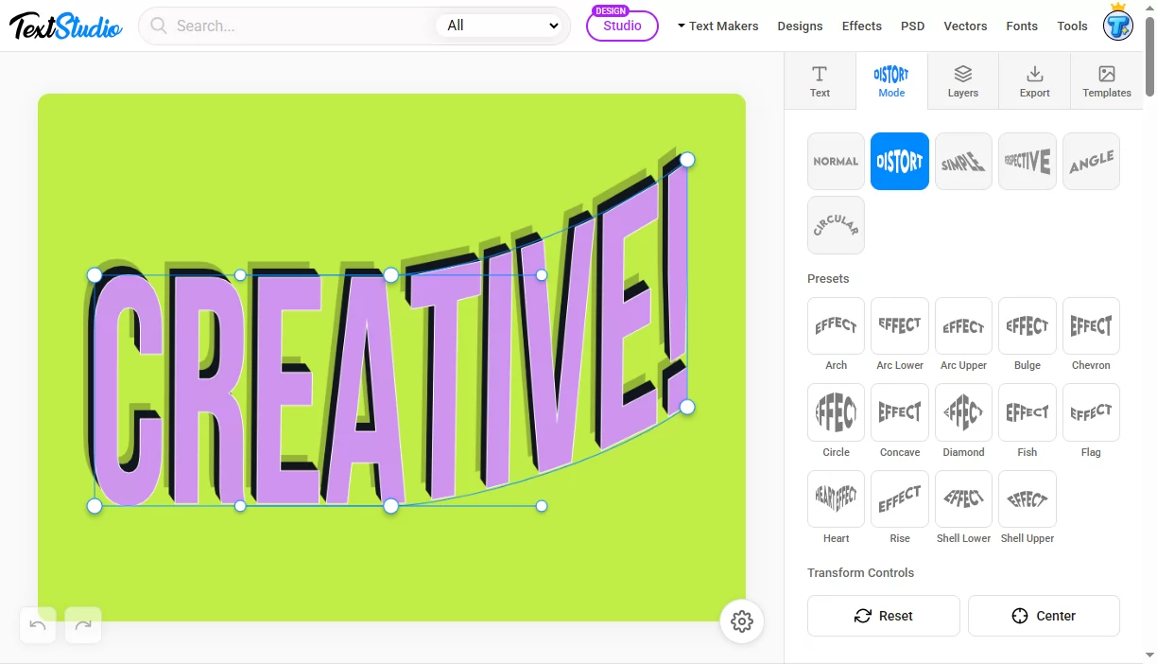Select the Circular mode tile

coord(836,225)
